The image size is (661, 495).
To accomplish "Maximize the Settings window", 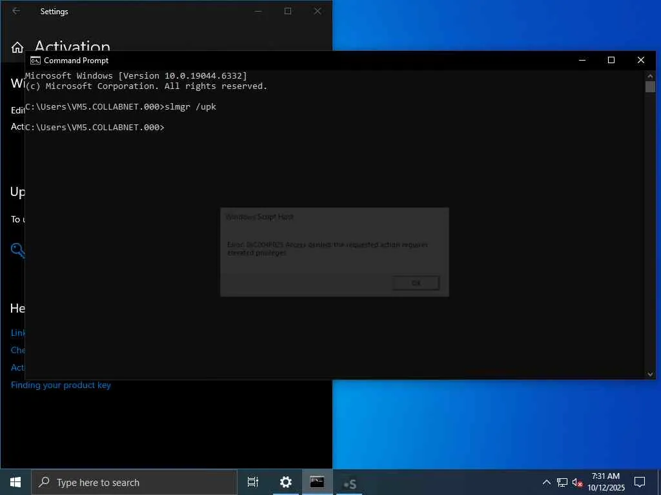I will click(288, 12).
